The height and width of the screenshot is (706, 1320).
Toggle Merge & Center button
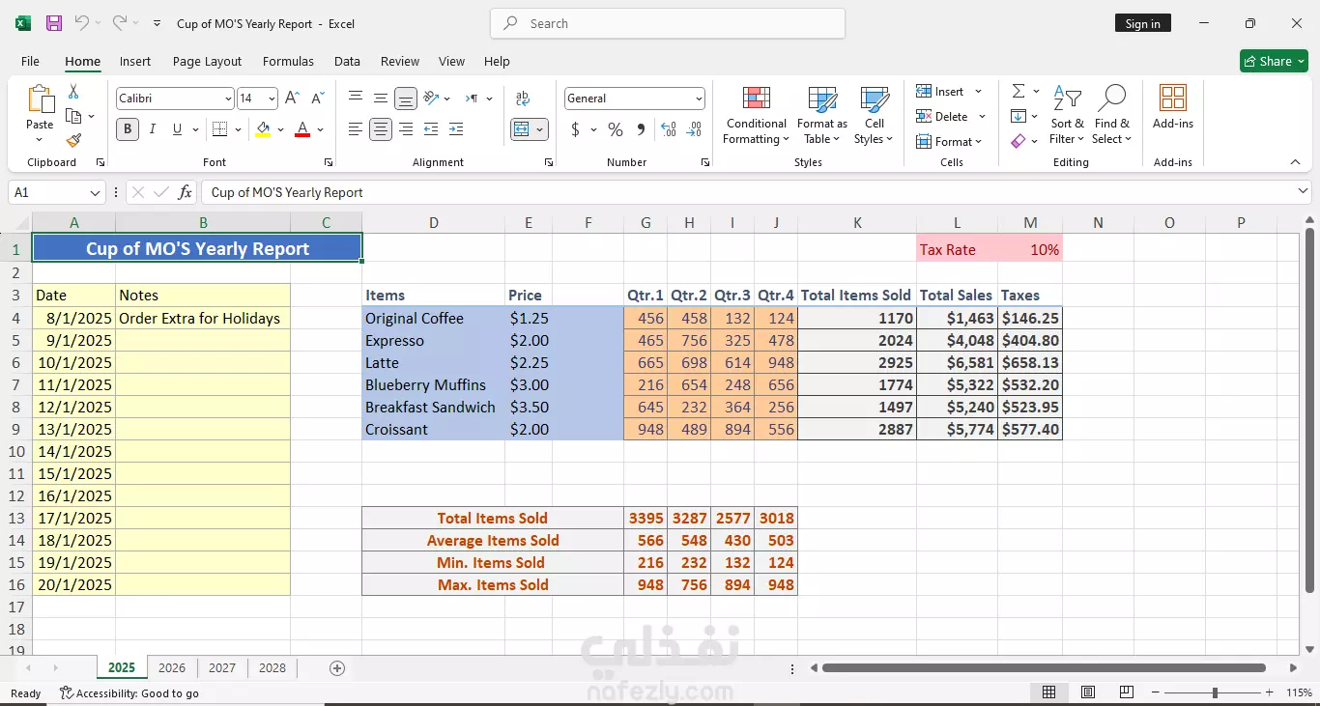tap(521, 129)
